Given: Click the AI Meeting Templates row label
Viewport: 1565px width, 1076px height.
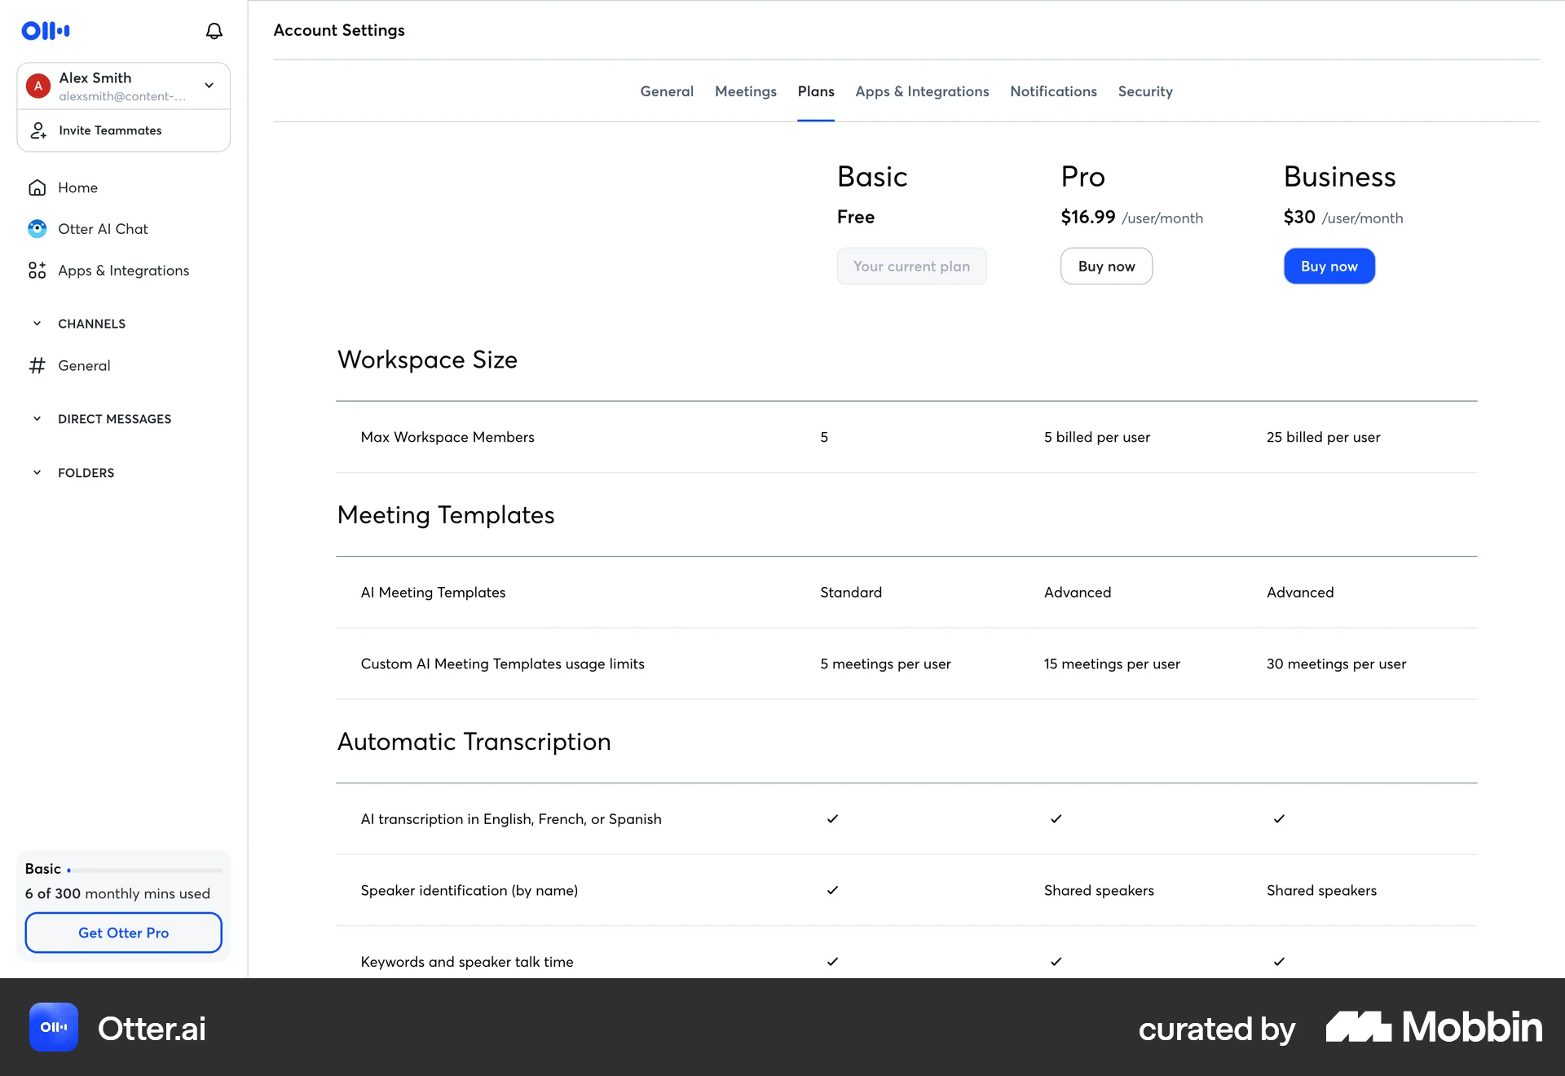Looking at the screenshot, I should (x=433, y=593).
